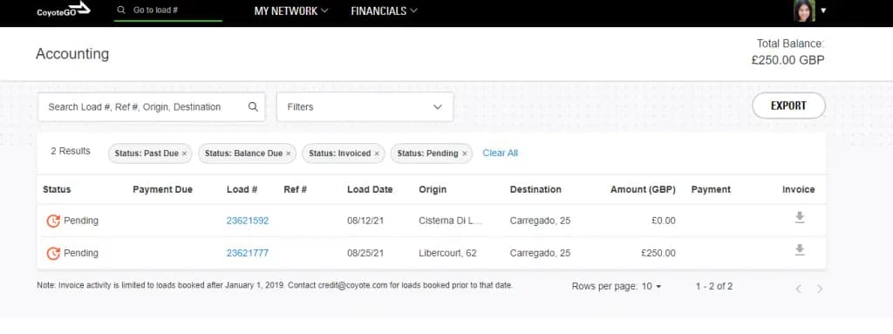
Task: Click the Status: Balance Due chip label
Action: (x=243, y=153)
